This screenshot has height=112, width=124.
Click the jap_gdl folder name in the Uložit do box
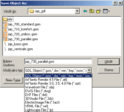pos(40,11)
